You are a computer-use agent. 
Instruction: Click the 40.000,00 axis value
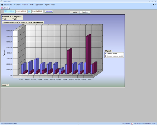pos(9,53)
